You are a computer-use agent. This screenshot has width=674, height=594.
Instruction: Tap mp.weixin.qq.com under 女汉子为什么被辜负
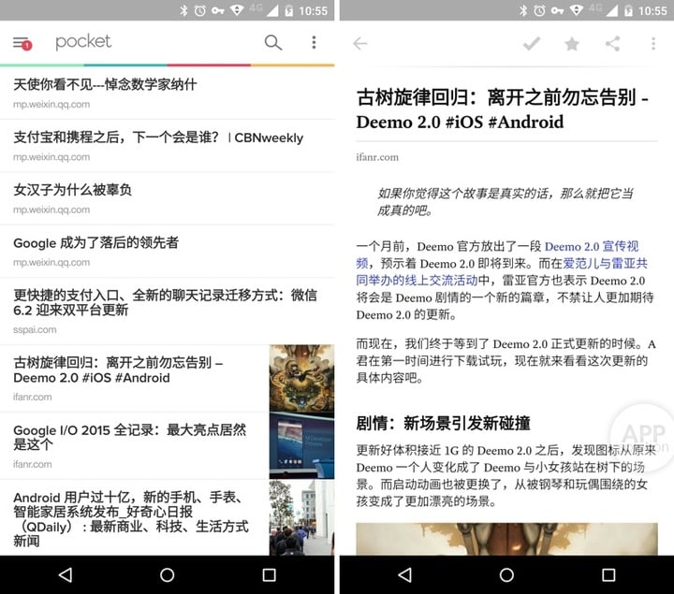click(x=51, y=210)
